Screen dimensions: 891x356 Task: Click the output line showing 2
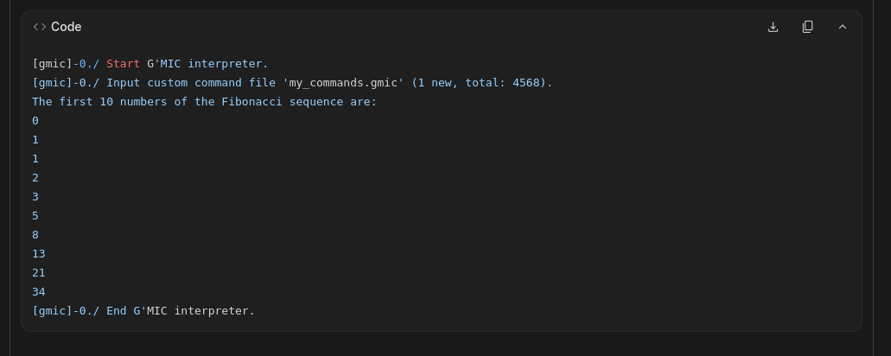(35, 178)
